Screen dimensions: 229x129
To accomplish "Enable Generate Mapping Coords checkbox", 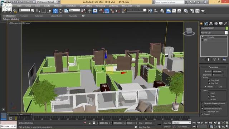I will (x=202, y=103).
